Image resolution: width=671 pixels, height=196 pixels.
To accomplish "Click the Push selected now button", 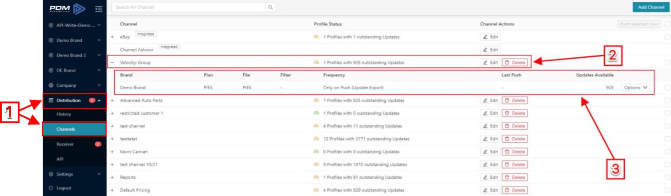I will 639,24.
